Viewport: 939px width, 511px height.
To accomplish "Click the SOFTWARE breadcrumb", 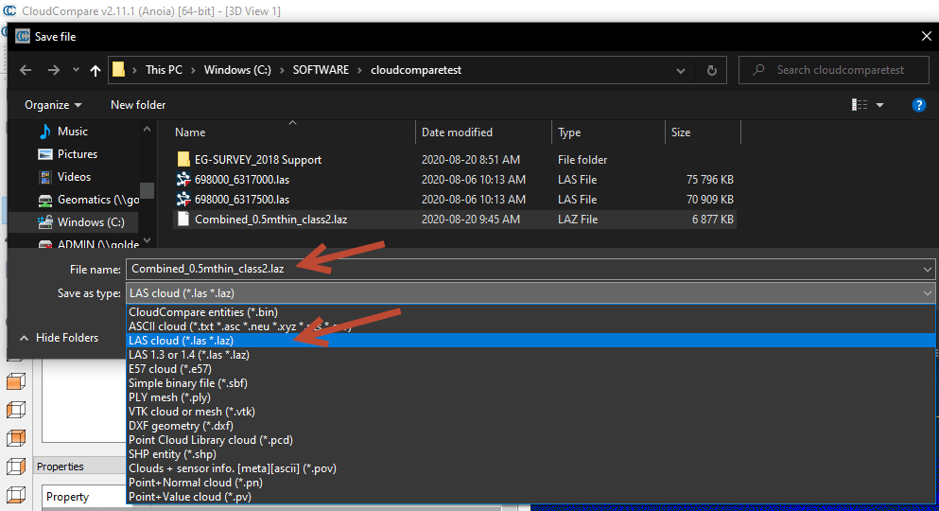I will coord(321,70).
